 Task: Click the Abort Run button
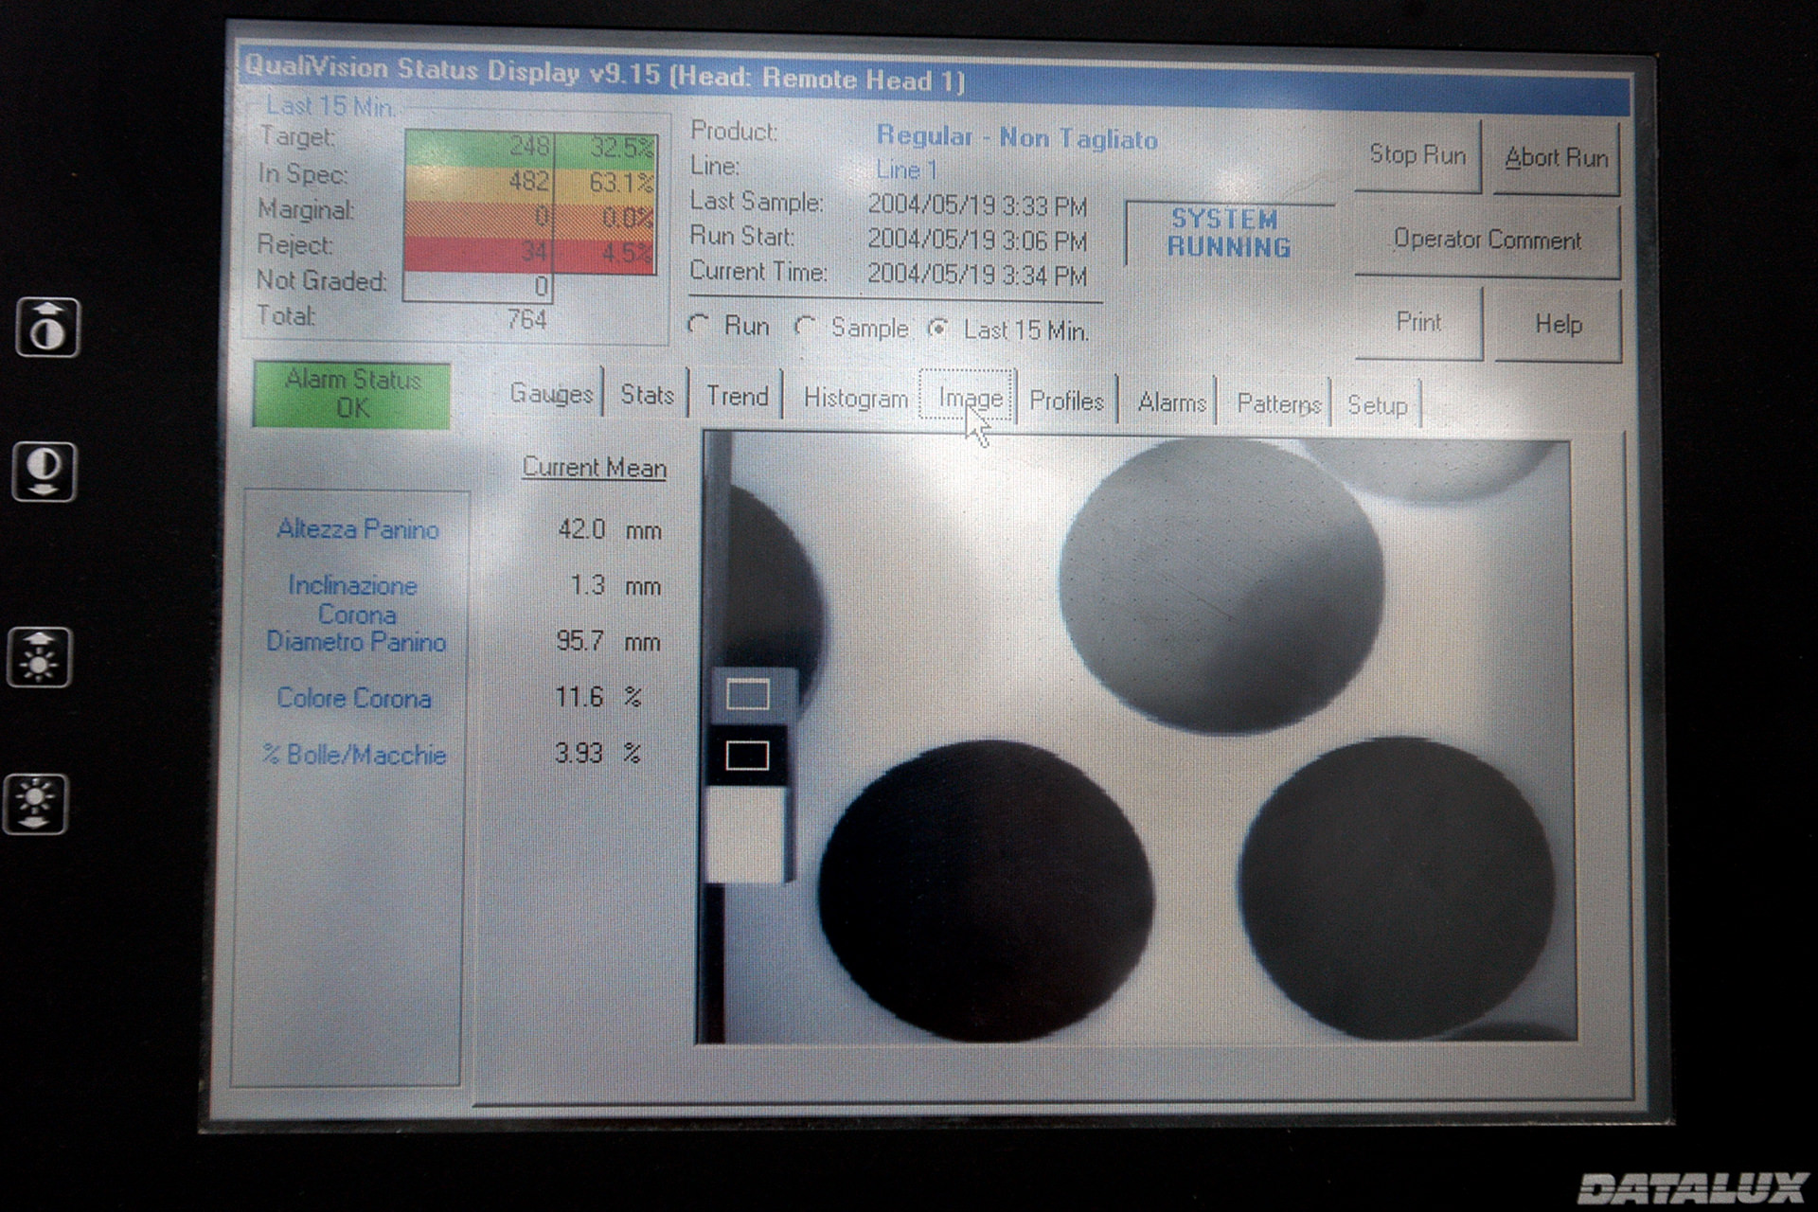(1556, 158)
